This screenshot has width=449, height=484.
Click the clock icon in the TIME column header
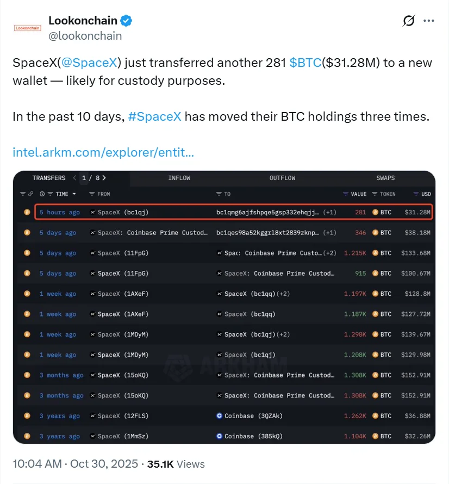pyautogui.click(x=42, y=194)
